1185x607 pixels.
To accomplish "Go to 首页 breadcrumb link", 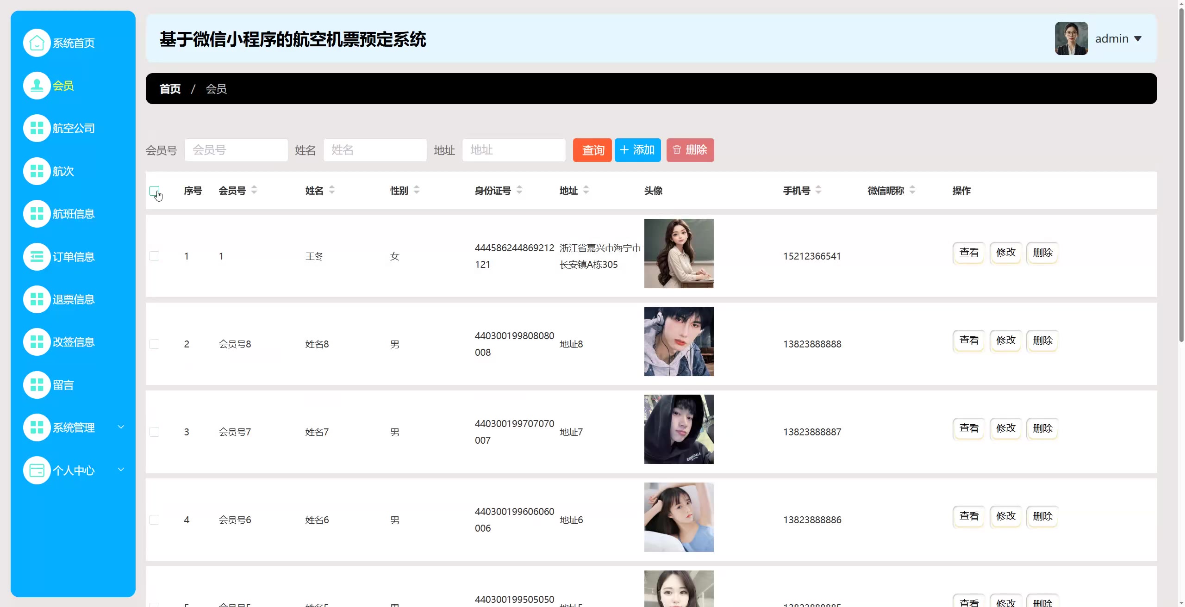I will [170, 89].
